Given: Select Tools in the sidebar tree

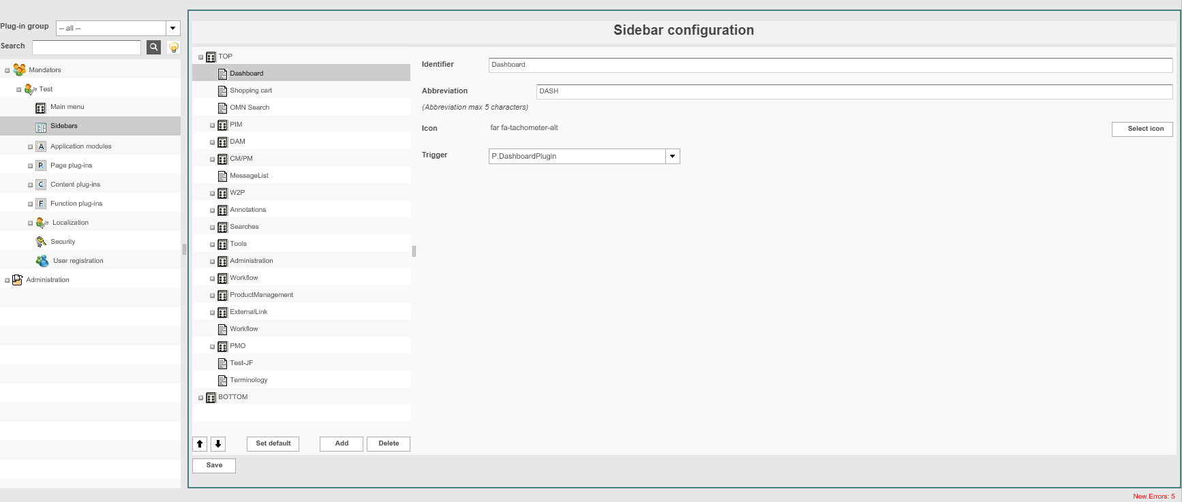Looking at the screenshot, I should coord(239,244).
